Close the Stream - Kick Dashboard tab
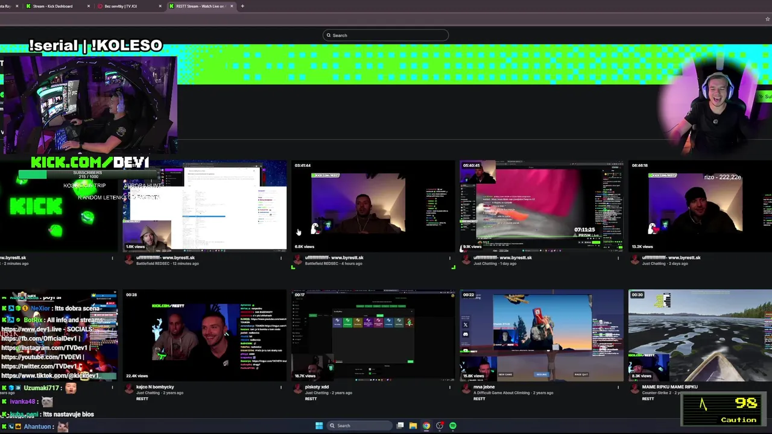 88,6
